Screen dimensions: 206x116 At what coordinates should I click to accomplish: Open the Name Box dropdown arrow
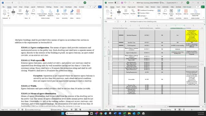point(115,22)
